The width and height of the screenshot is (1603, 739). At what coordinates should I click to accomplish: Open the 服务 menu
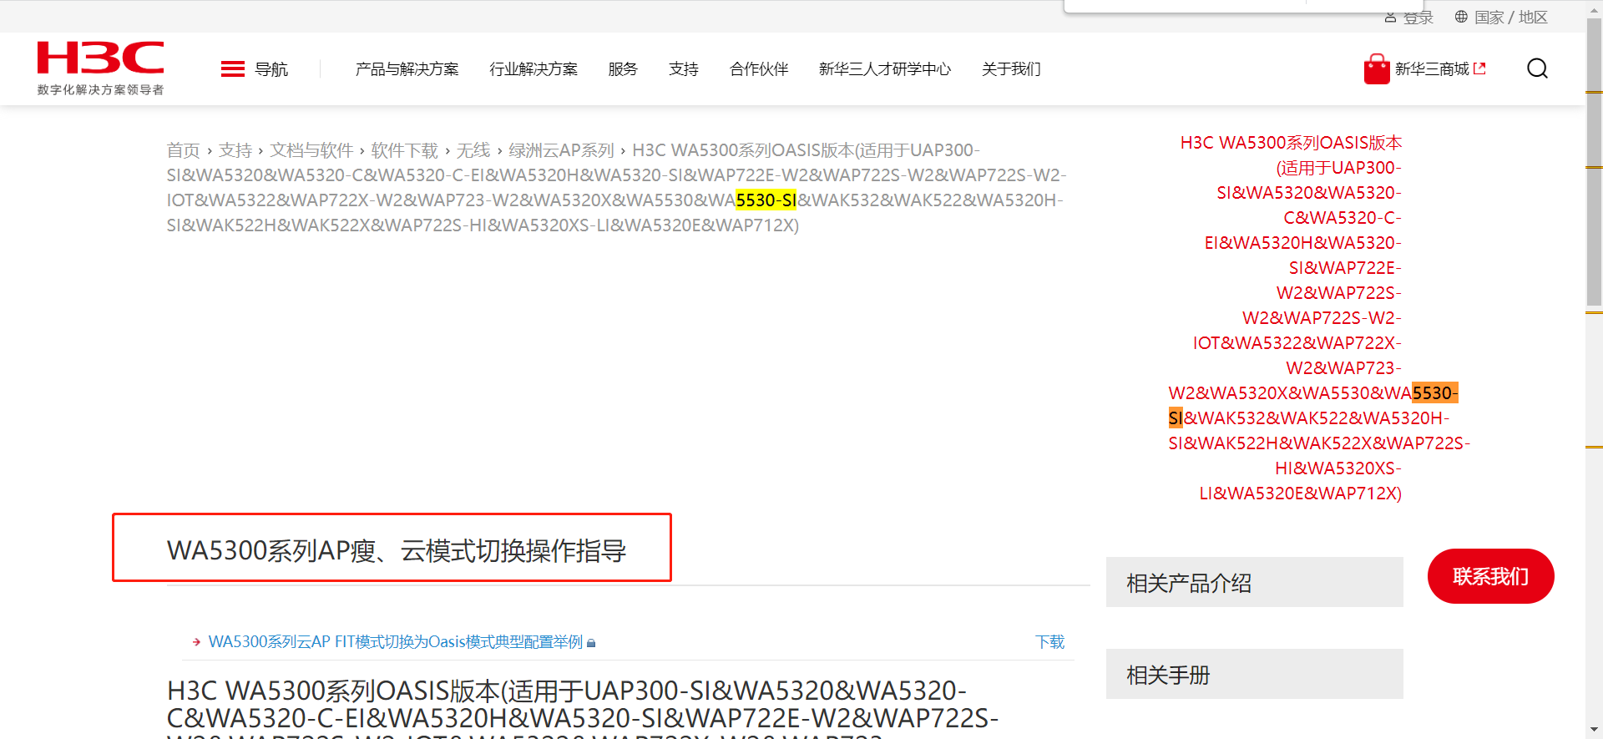[x=623, y=69]
